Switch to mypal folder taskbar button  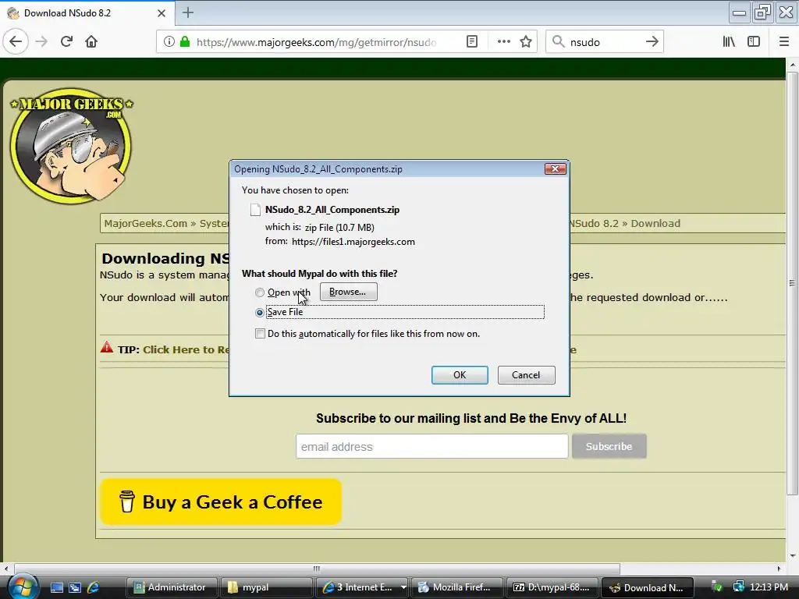tap(267, 587)
